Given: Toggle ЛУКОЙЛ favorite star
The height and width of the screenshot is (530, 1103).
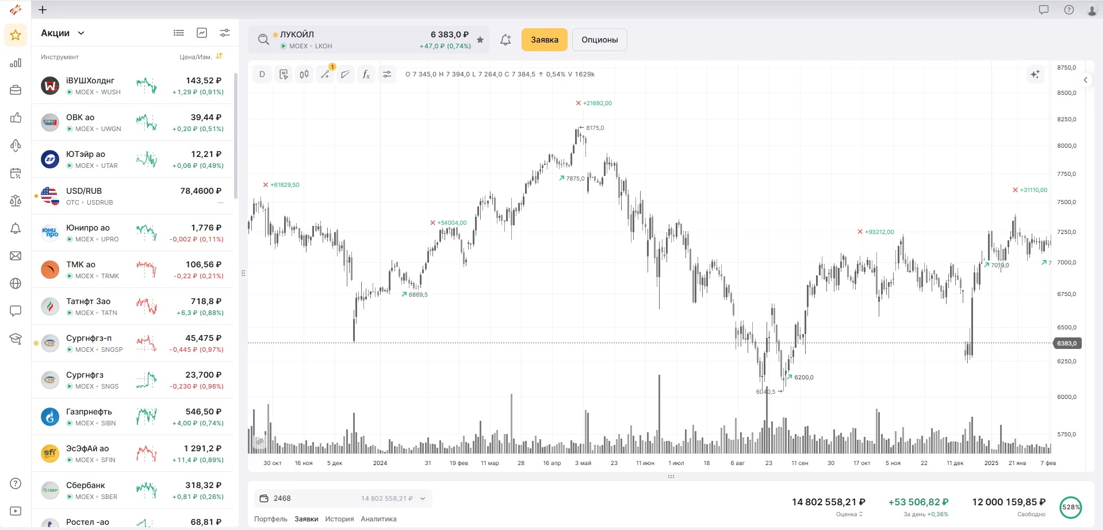Looking at the screenshot, I should tap(480, 40).
